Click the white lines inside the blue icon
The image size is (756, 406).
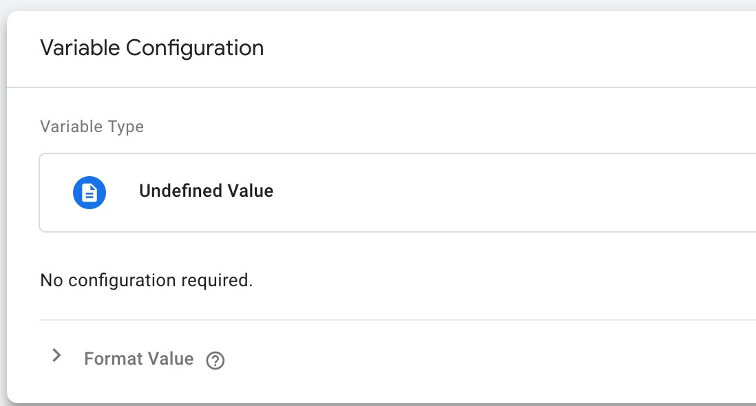(90, 193)
